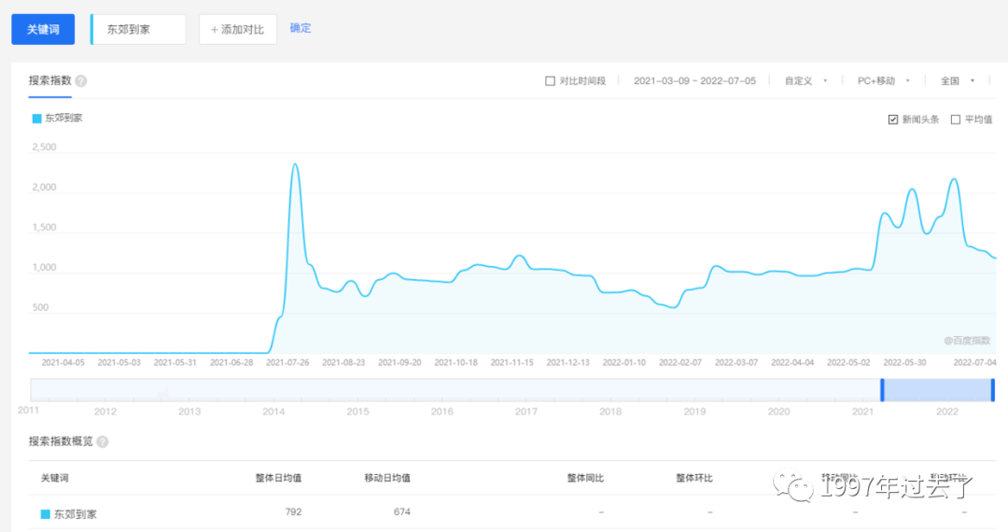Click the 东郊到家 table row label
Image resolution: width=1008 pixels, height=532 pixels.
pos(76,514)
